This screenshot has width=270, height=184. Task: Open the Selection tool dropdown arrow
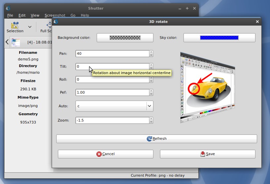click(30, 27)
